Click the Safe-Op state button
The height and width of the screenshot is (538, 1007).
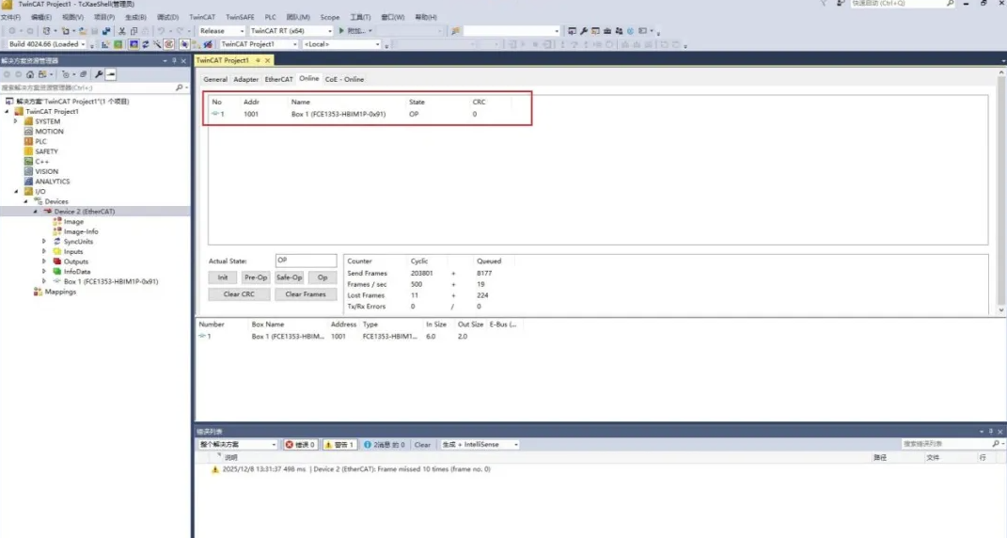click(x=289, y=277)
